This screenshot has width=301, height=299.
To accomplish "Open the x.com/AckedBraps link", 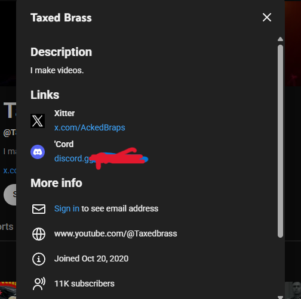I will [90, 127].
